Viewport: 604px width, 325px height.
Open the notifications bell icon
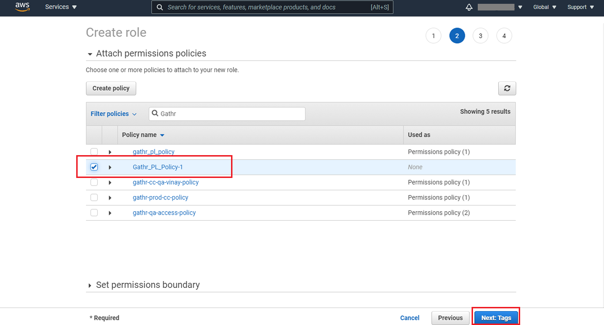coord(469,7)
